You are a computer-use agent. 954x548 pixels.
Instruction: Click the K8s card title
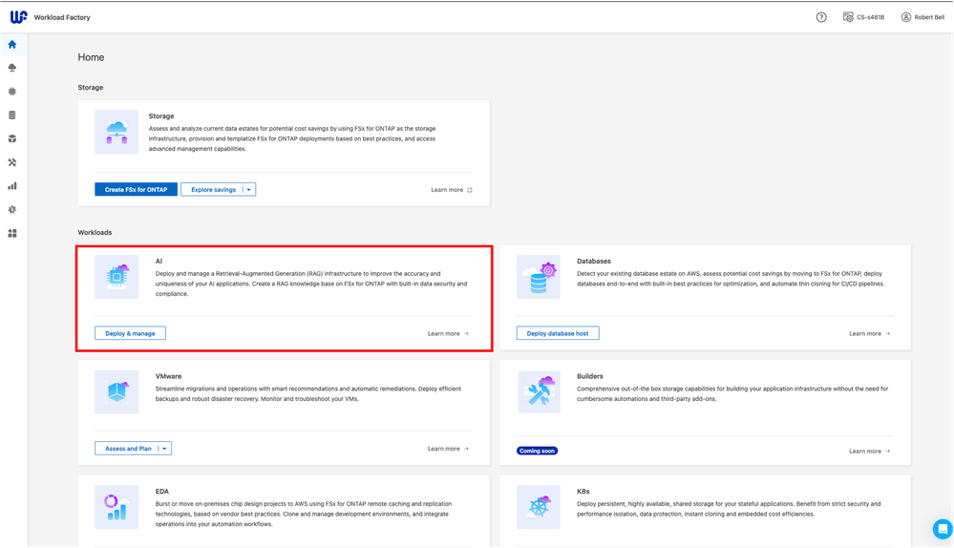click(583, 491)
